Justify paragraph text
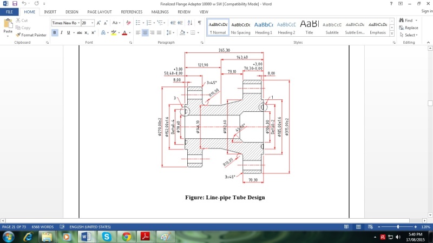 tap(159, 32)
